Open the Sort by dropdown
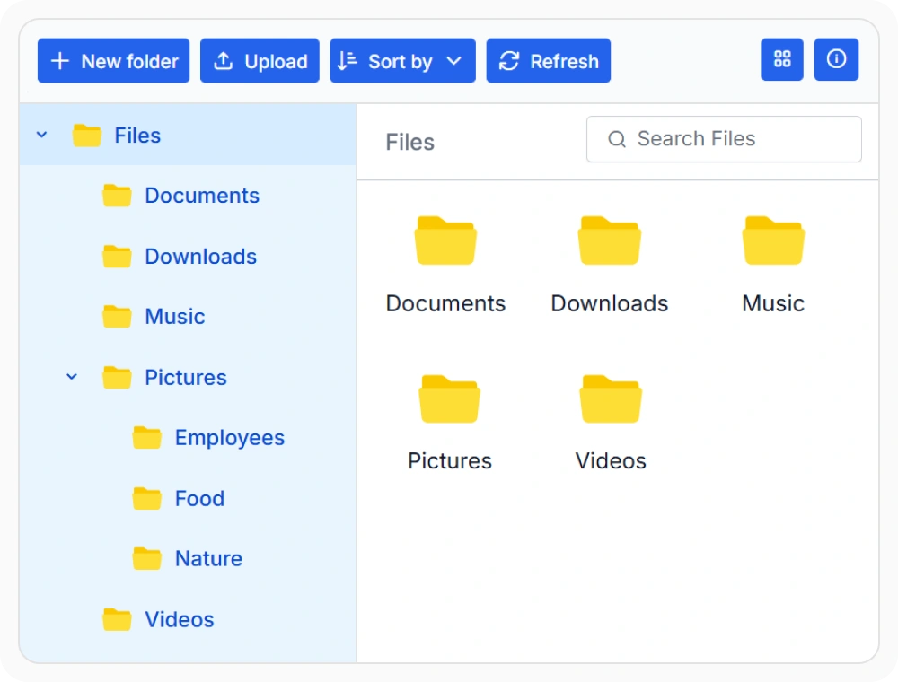898x682 pixels. pos(402,61)
